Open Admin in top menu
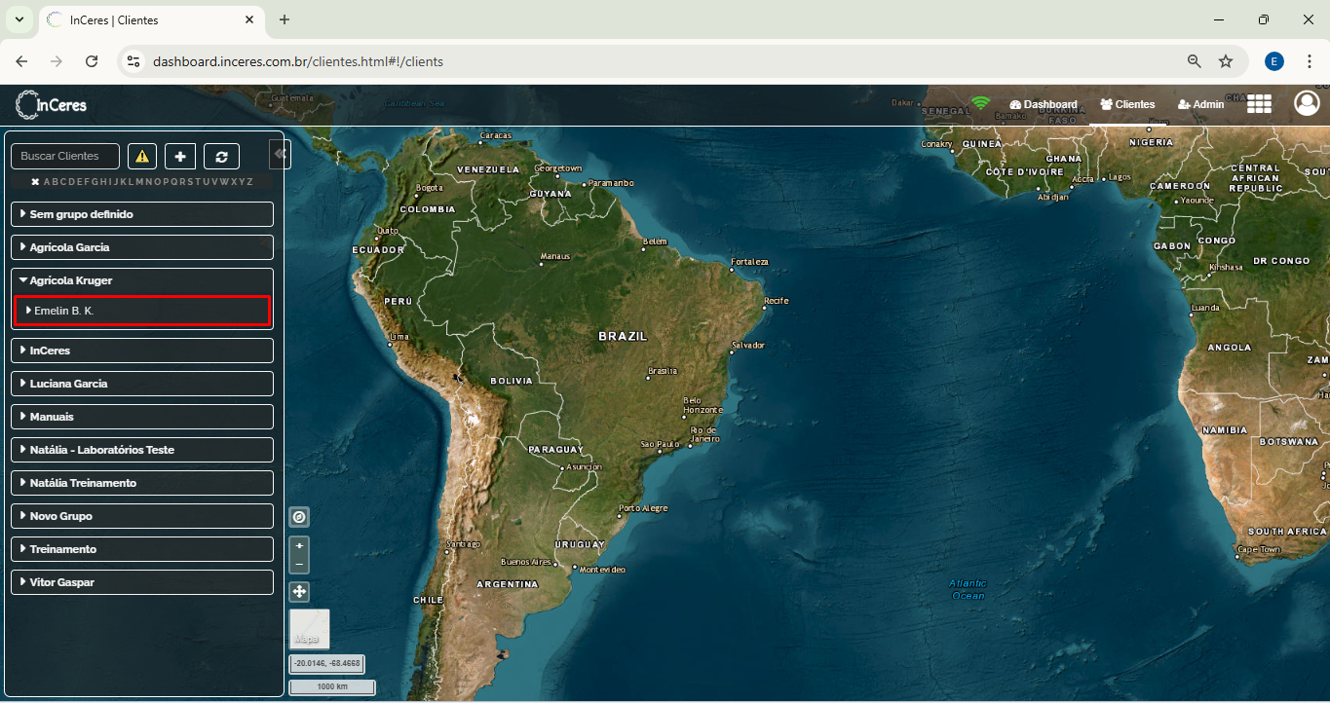This screenshot has height=703, width=1330. click(x=1200, y=104)
